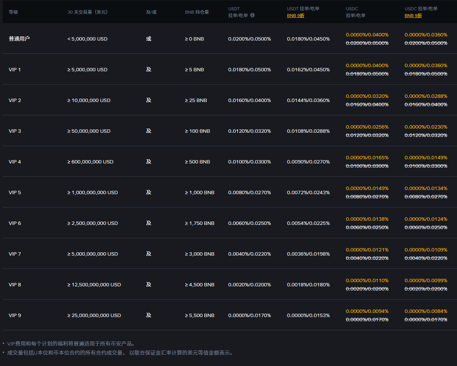Click the VIP 5 level label
This screenshot has height=366, width=457.
[x=15, y=192]
